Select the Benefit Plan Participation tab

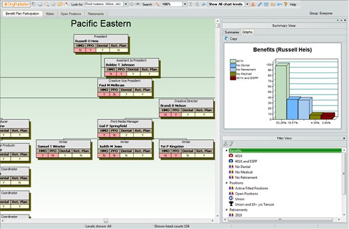click(22, 13)
